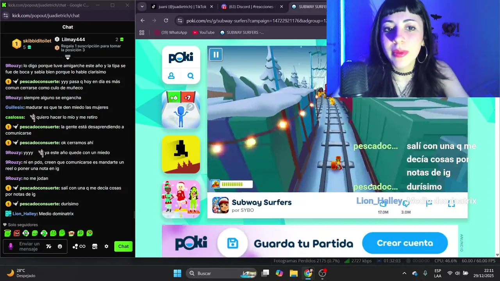
Task: Insert the halo angel green emote
Action: 7,233
